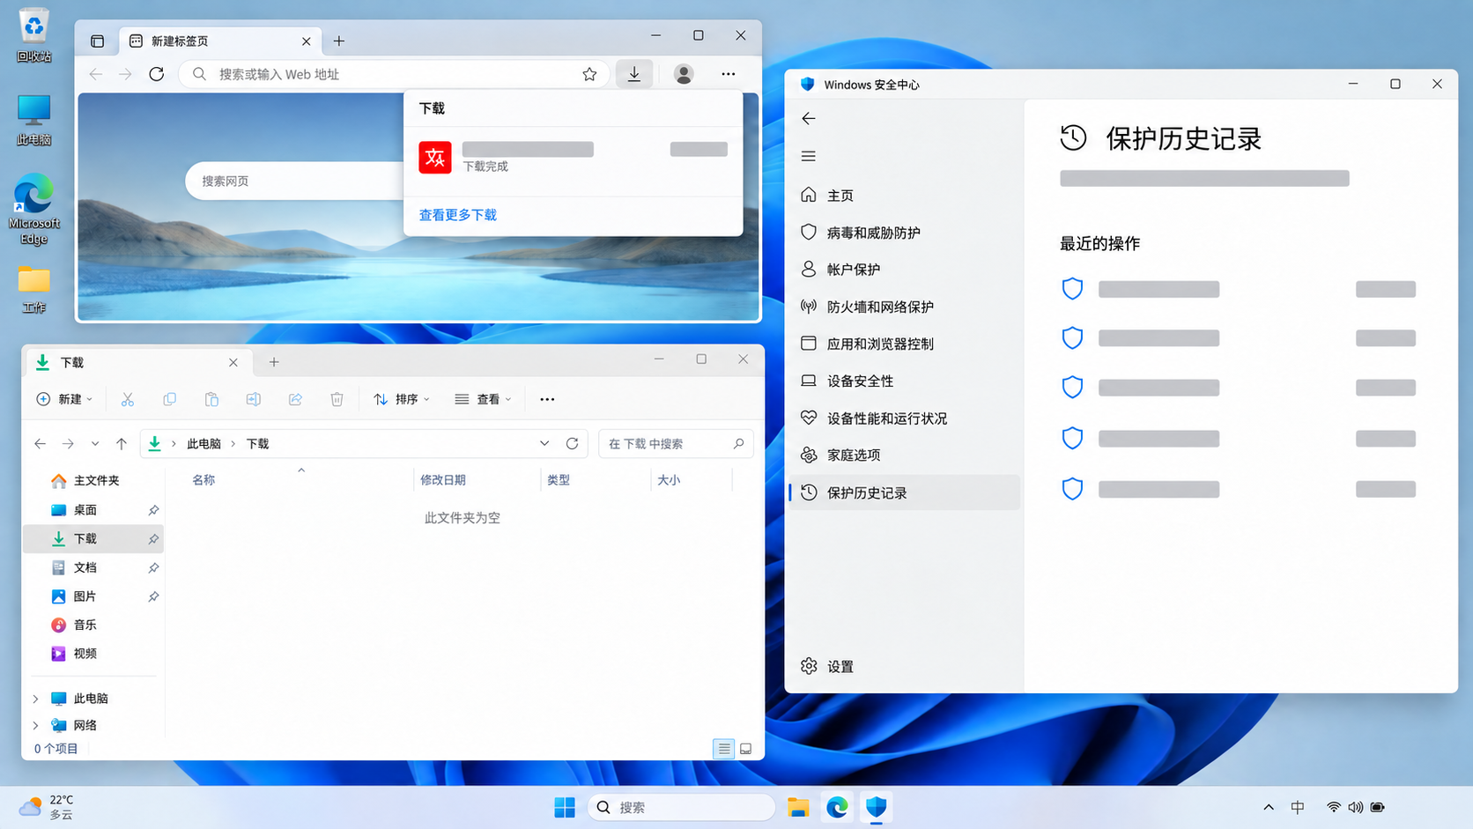Open 设备安全性 section
The image size is (1473, 829).
[905, 381]
